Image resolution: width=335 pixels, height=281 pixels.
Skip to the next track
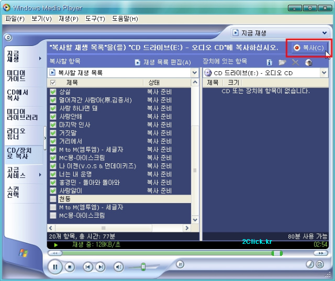click(100, 267)
